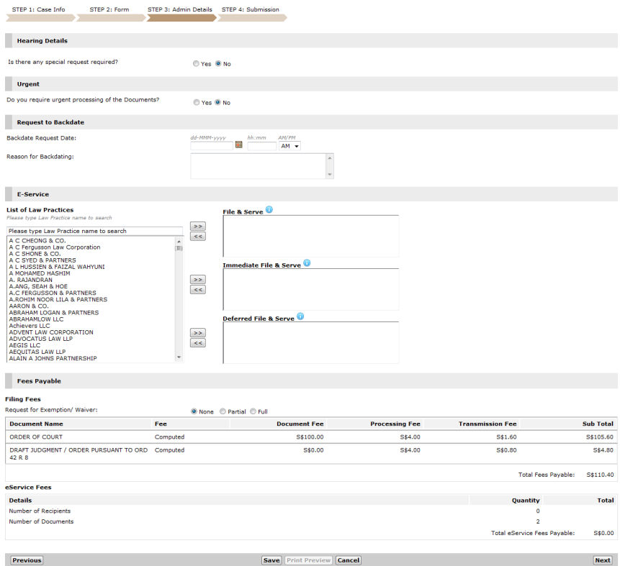This screenshot has width=620, height=566.
Task: Remove law practice from File & Serve list
Action: point(197,236)
